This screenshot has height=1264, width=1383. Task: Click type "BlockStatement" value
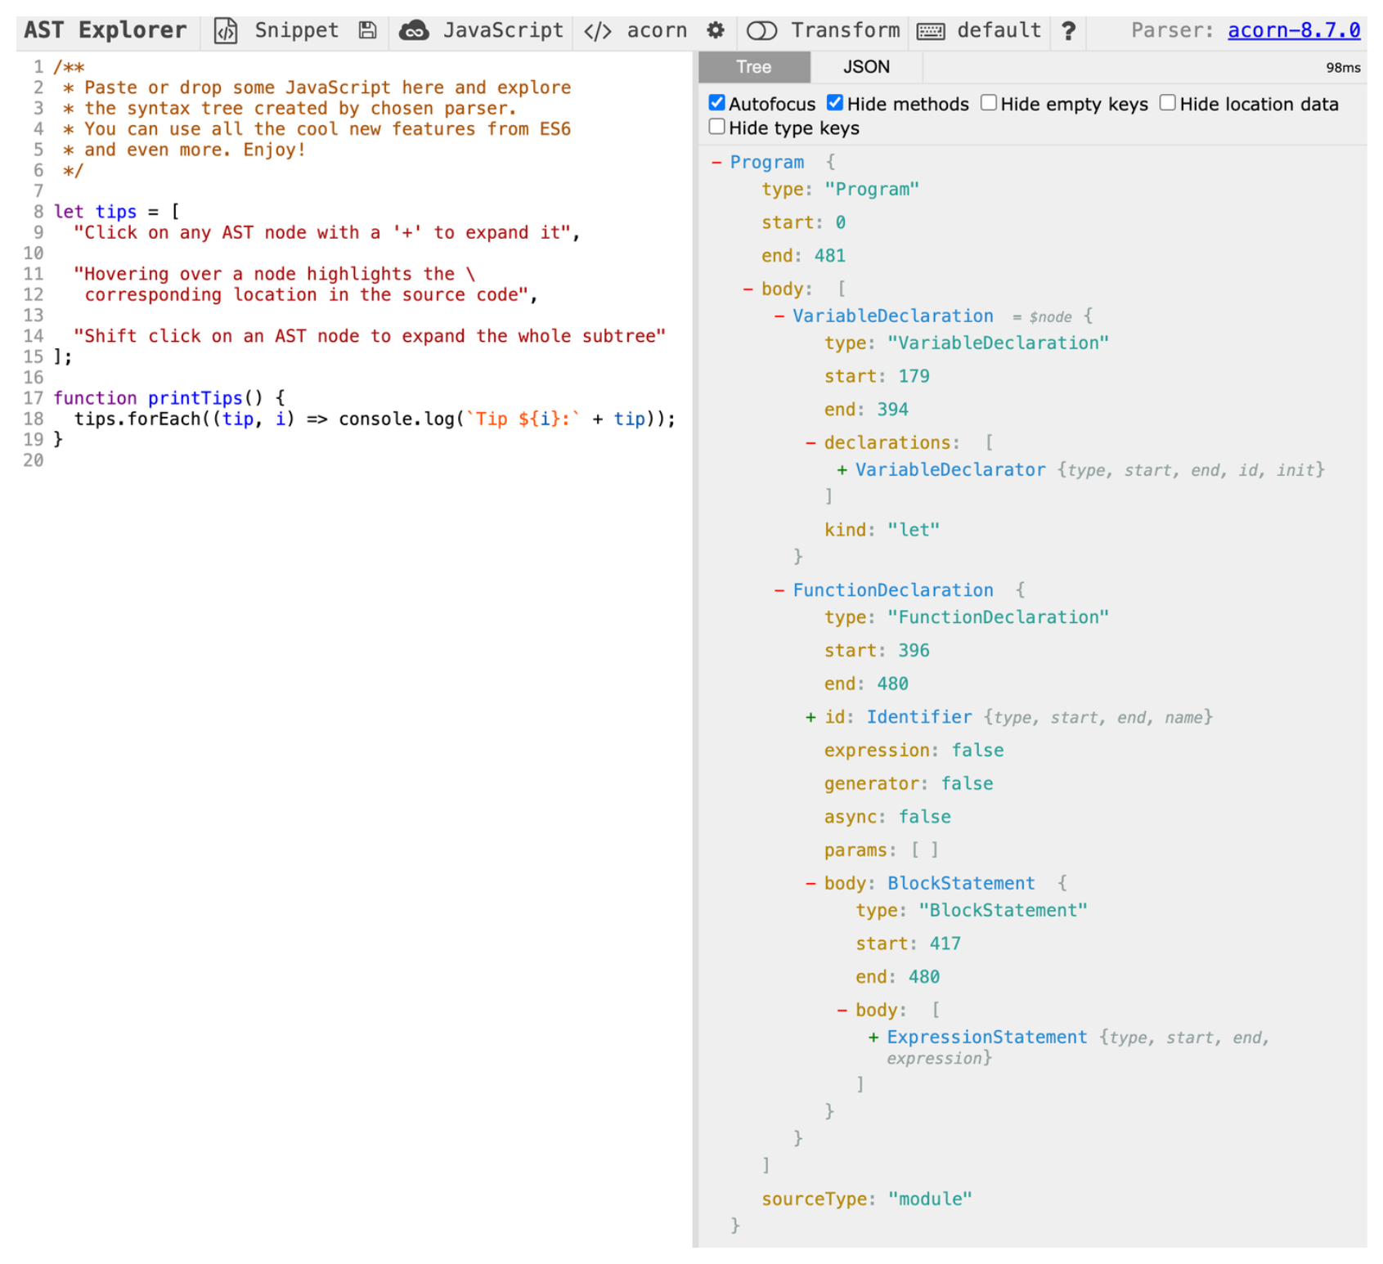click(x=1003, y=910)
